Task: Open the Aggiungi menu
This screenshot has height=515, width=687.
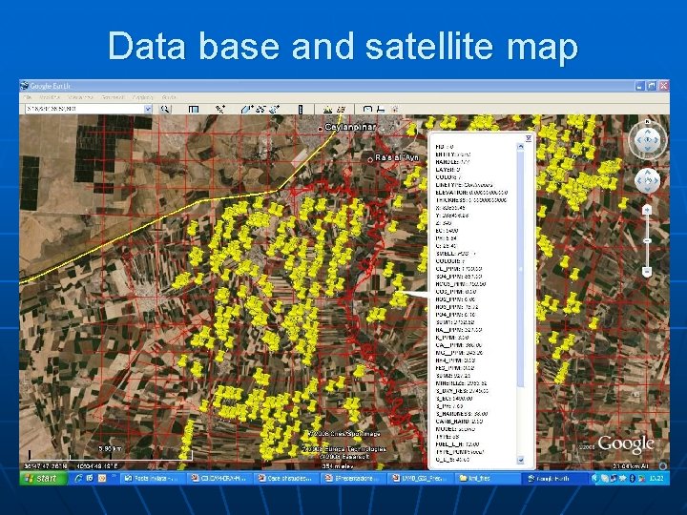Action: coord(143,96)
